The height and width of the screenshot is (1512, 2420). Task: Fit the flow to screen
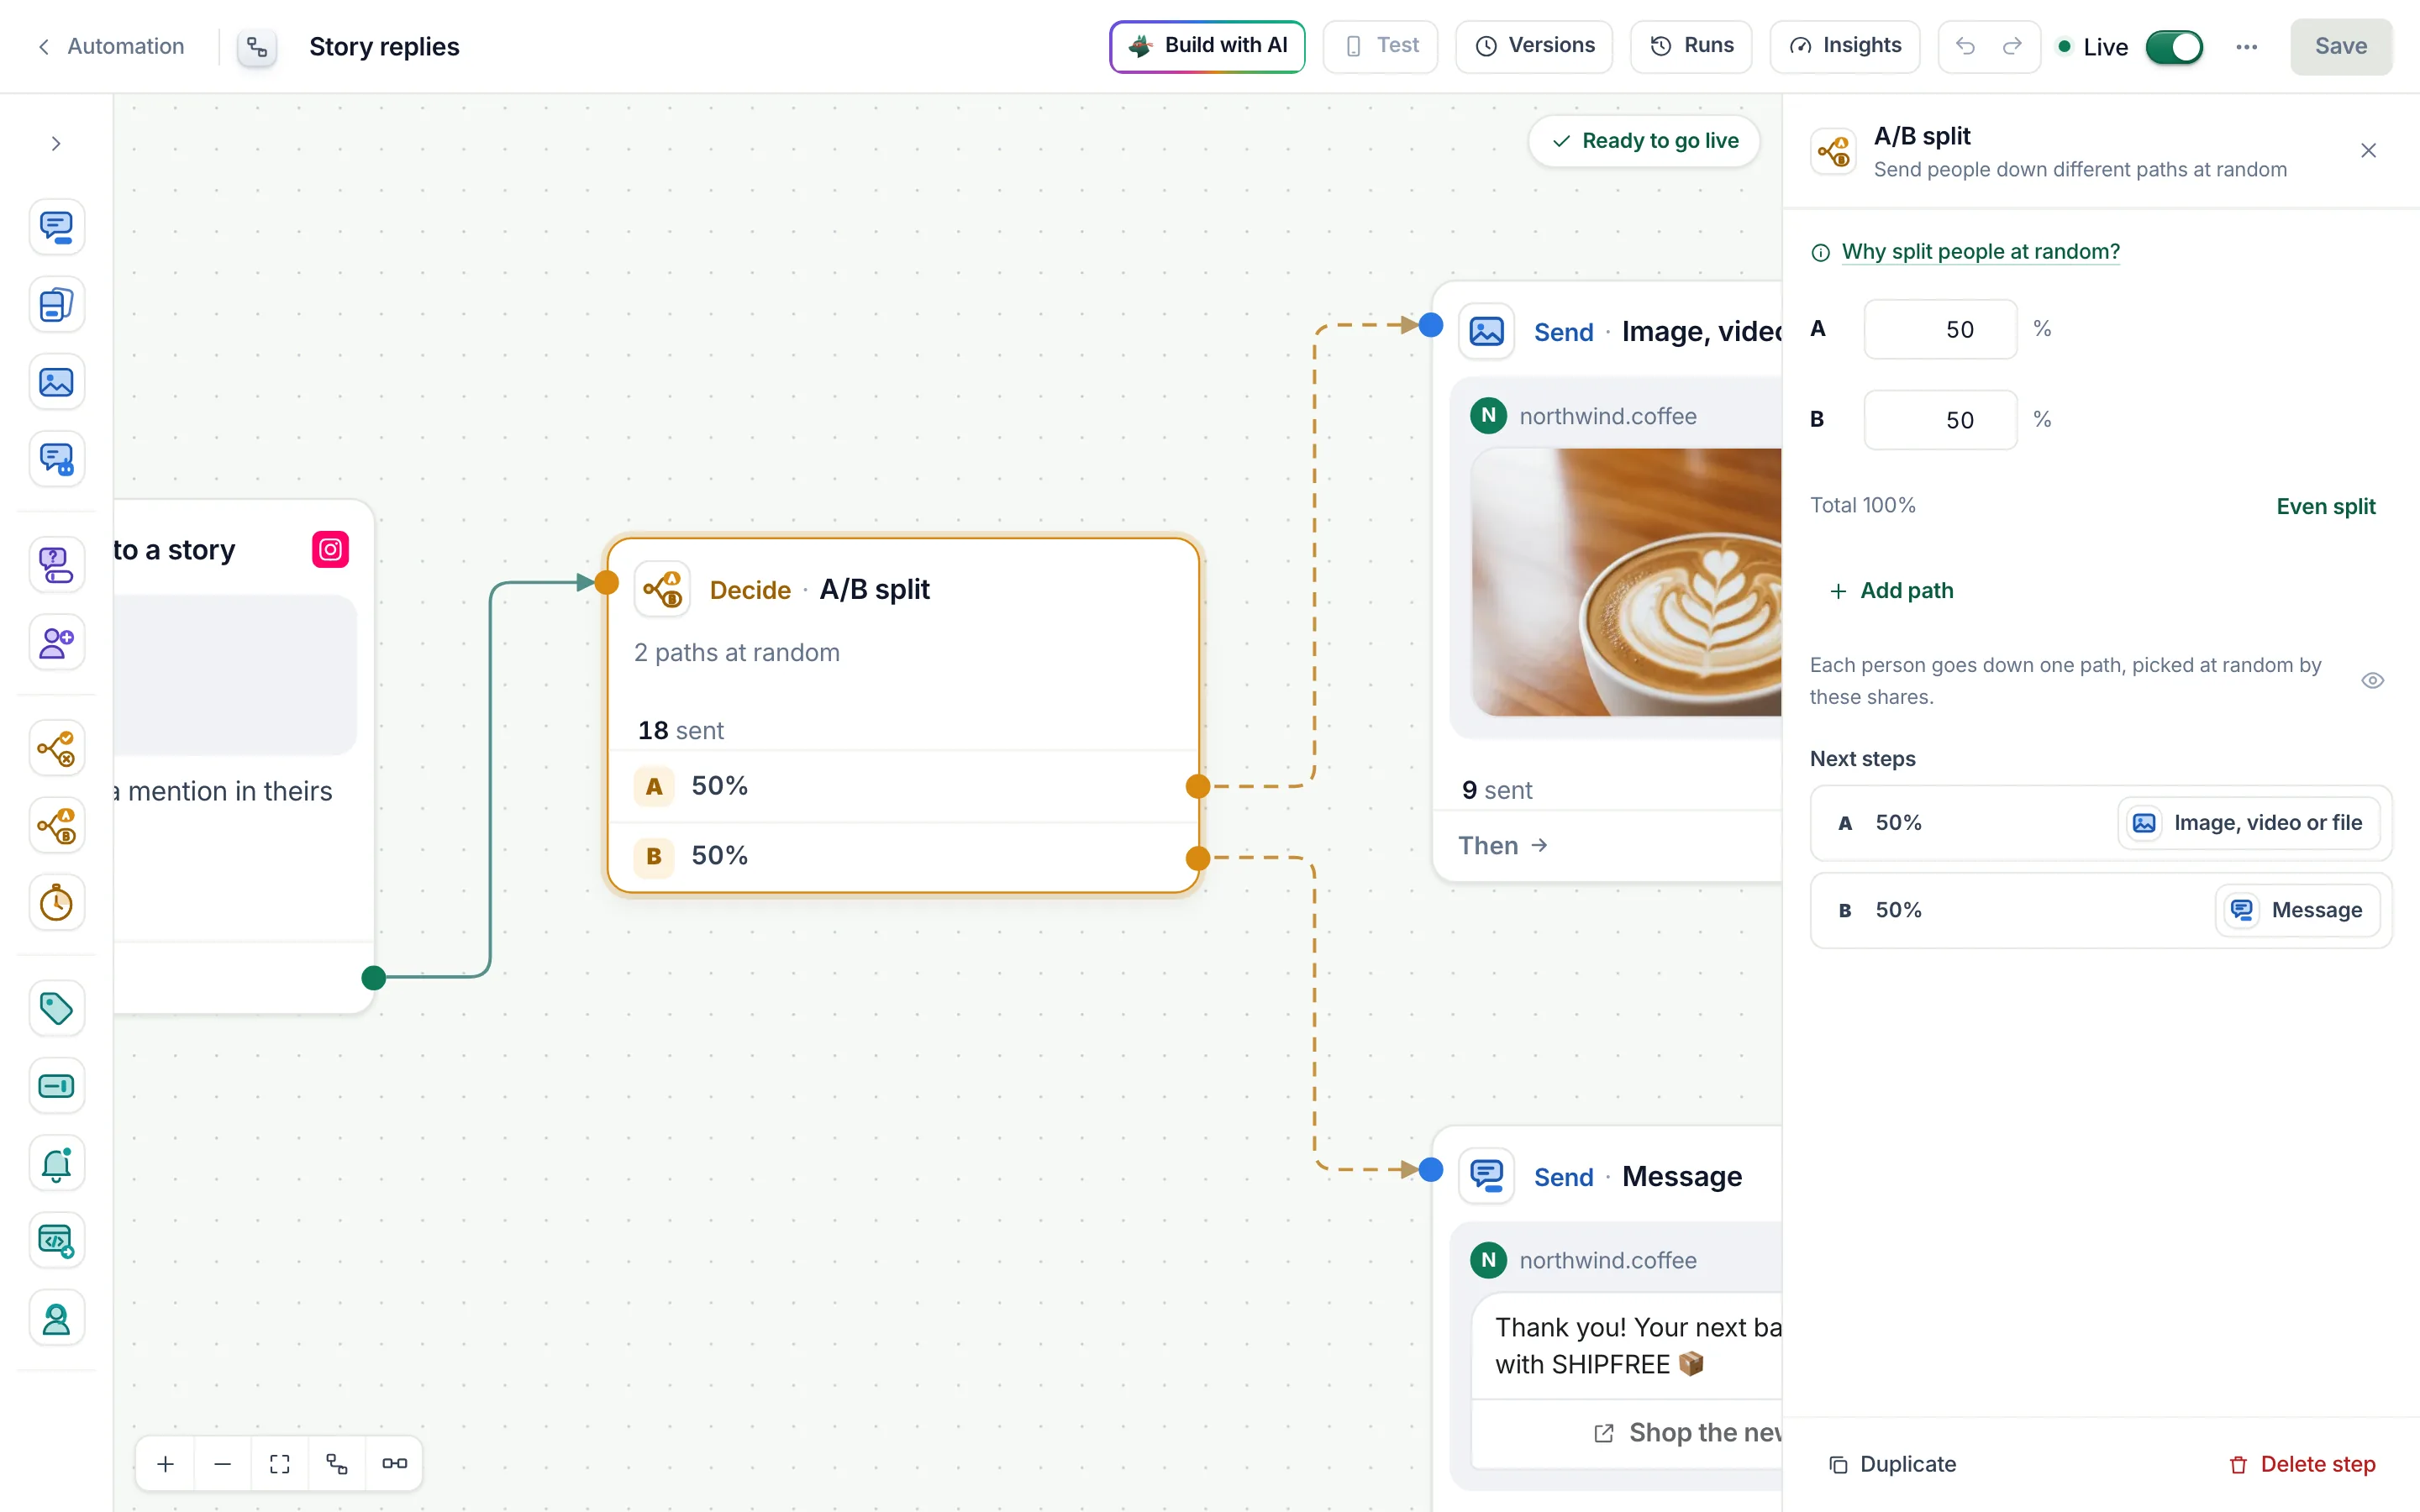click(x=280, y=1463)
